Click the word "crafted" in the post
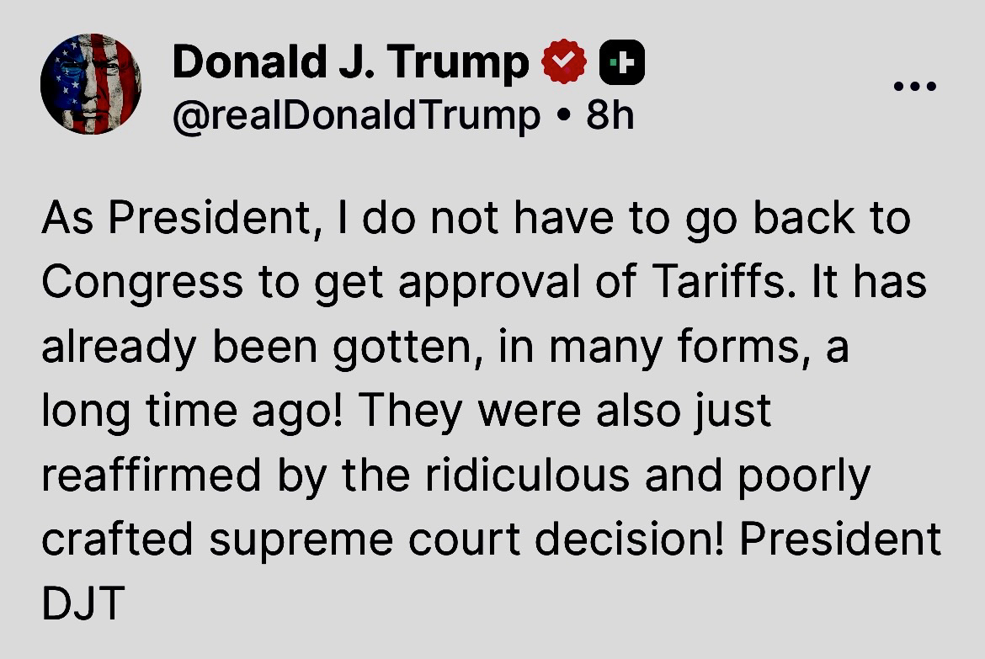Viewport: 985px width, 659px height. (x=117, y=539)
